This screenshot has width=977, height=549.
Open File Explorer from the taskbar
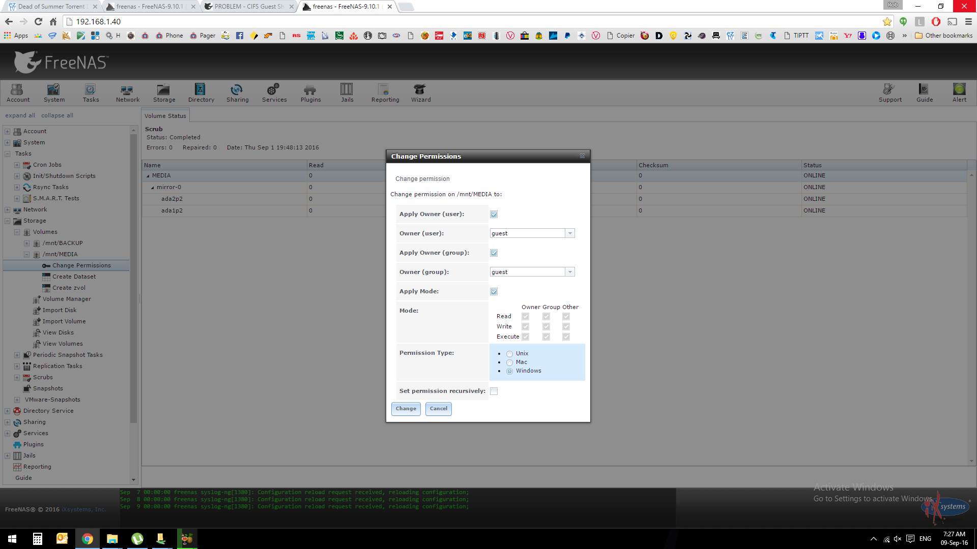point(112,539)
